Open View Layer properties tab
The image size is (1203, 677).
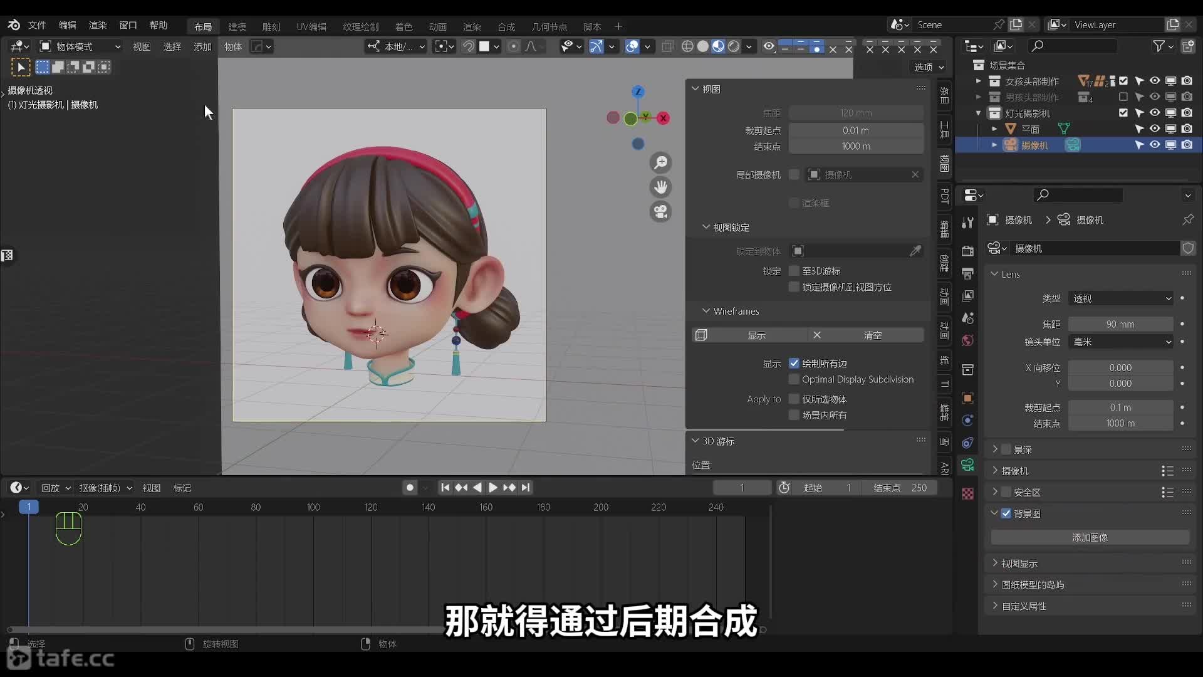[967, 295]
